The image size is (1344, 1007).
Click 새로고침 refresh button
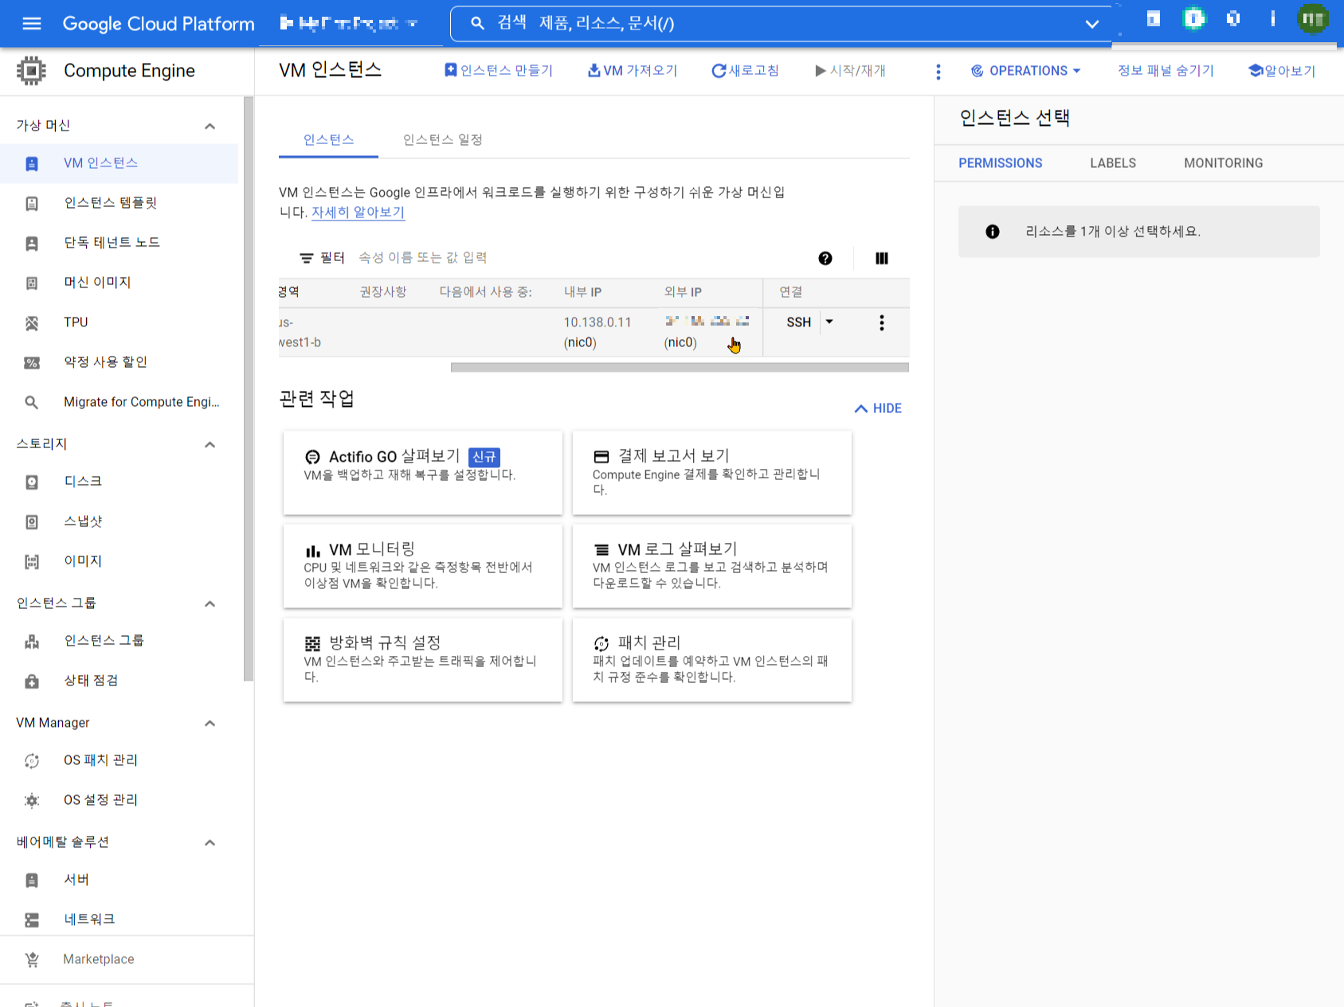(x=745, y=71)
